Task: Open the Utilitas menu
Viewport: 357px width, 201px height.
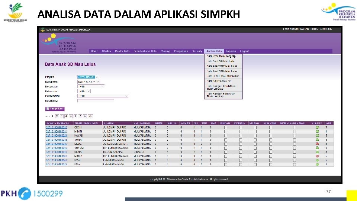Action: click(106, 51)
